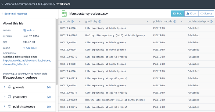
Task: Click the CSV file icon
Action: tap(64, 13)
